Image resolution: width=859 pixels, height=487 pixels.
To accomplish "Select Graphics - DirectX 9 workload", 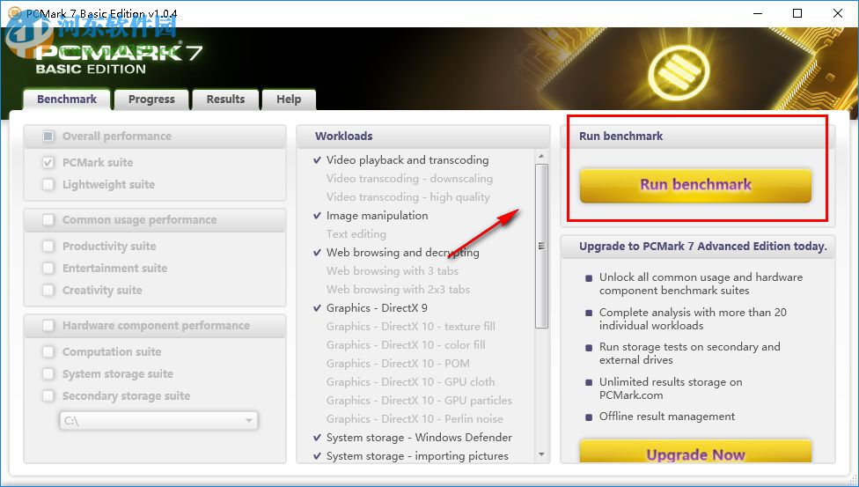I will [x=377, y=307].
